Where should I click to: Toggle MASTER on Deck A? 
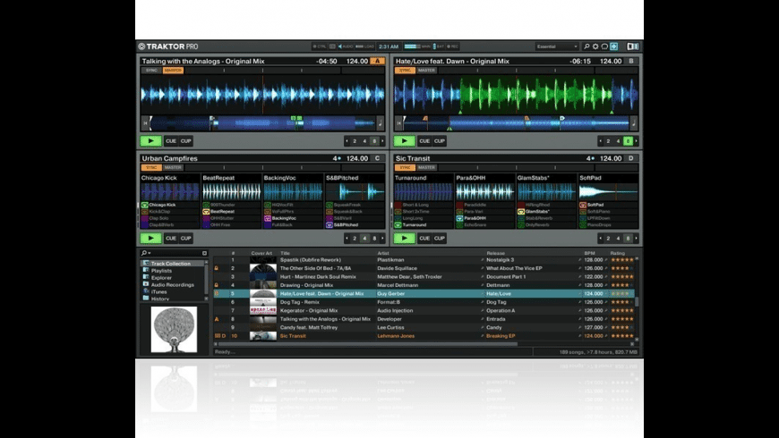(174, 71)
